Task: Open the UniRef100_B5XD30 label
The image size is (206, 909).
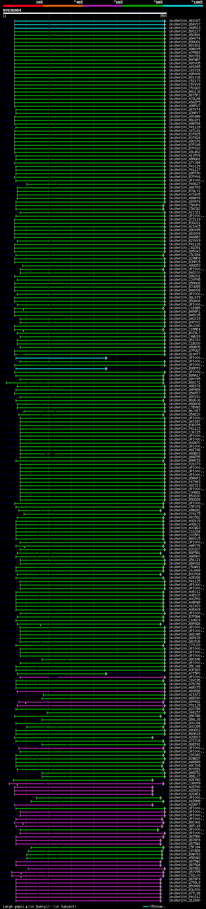Action: [x=185, y=496]
